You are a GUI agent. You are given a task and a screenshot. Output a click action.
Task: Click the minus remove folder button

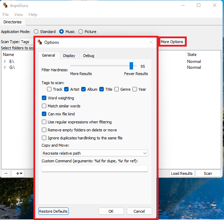coord(6,173)
